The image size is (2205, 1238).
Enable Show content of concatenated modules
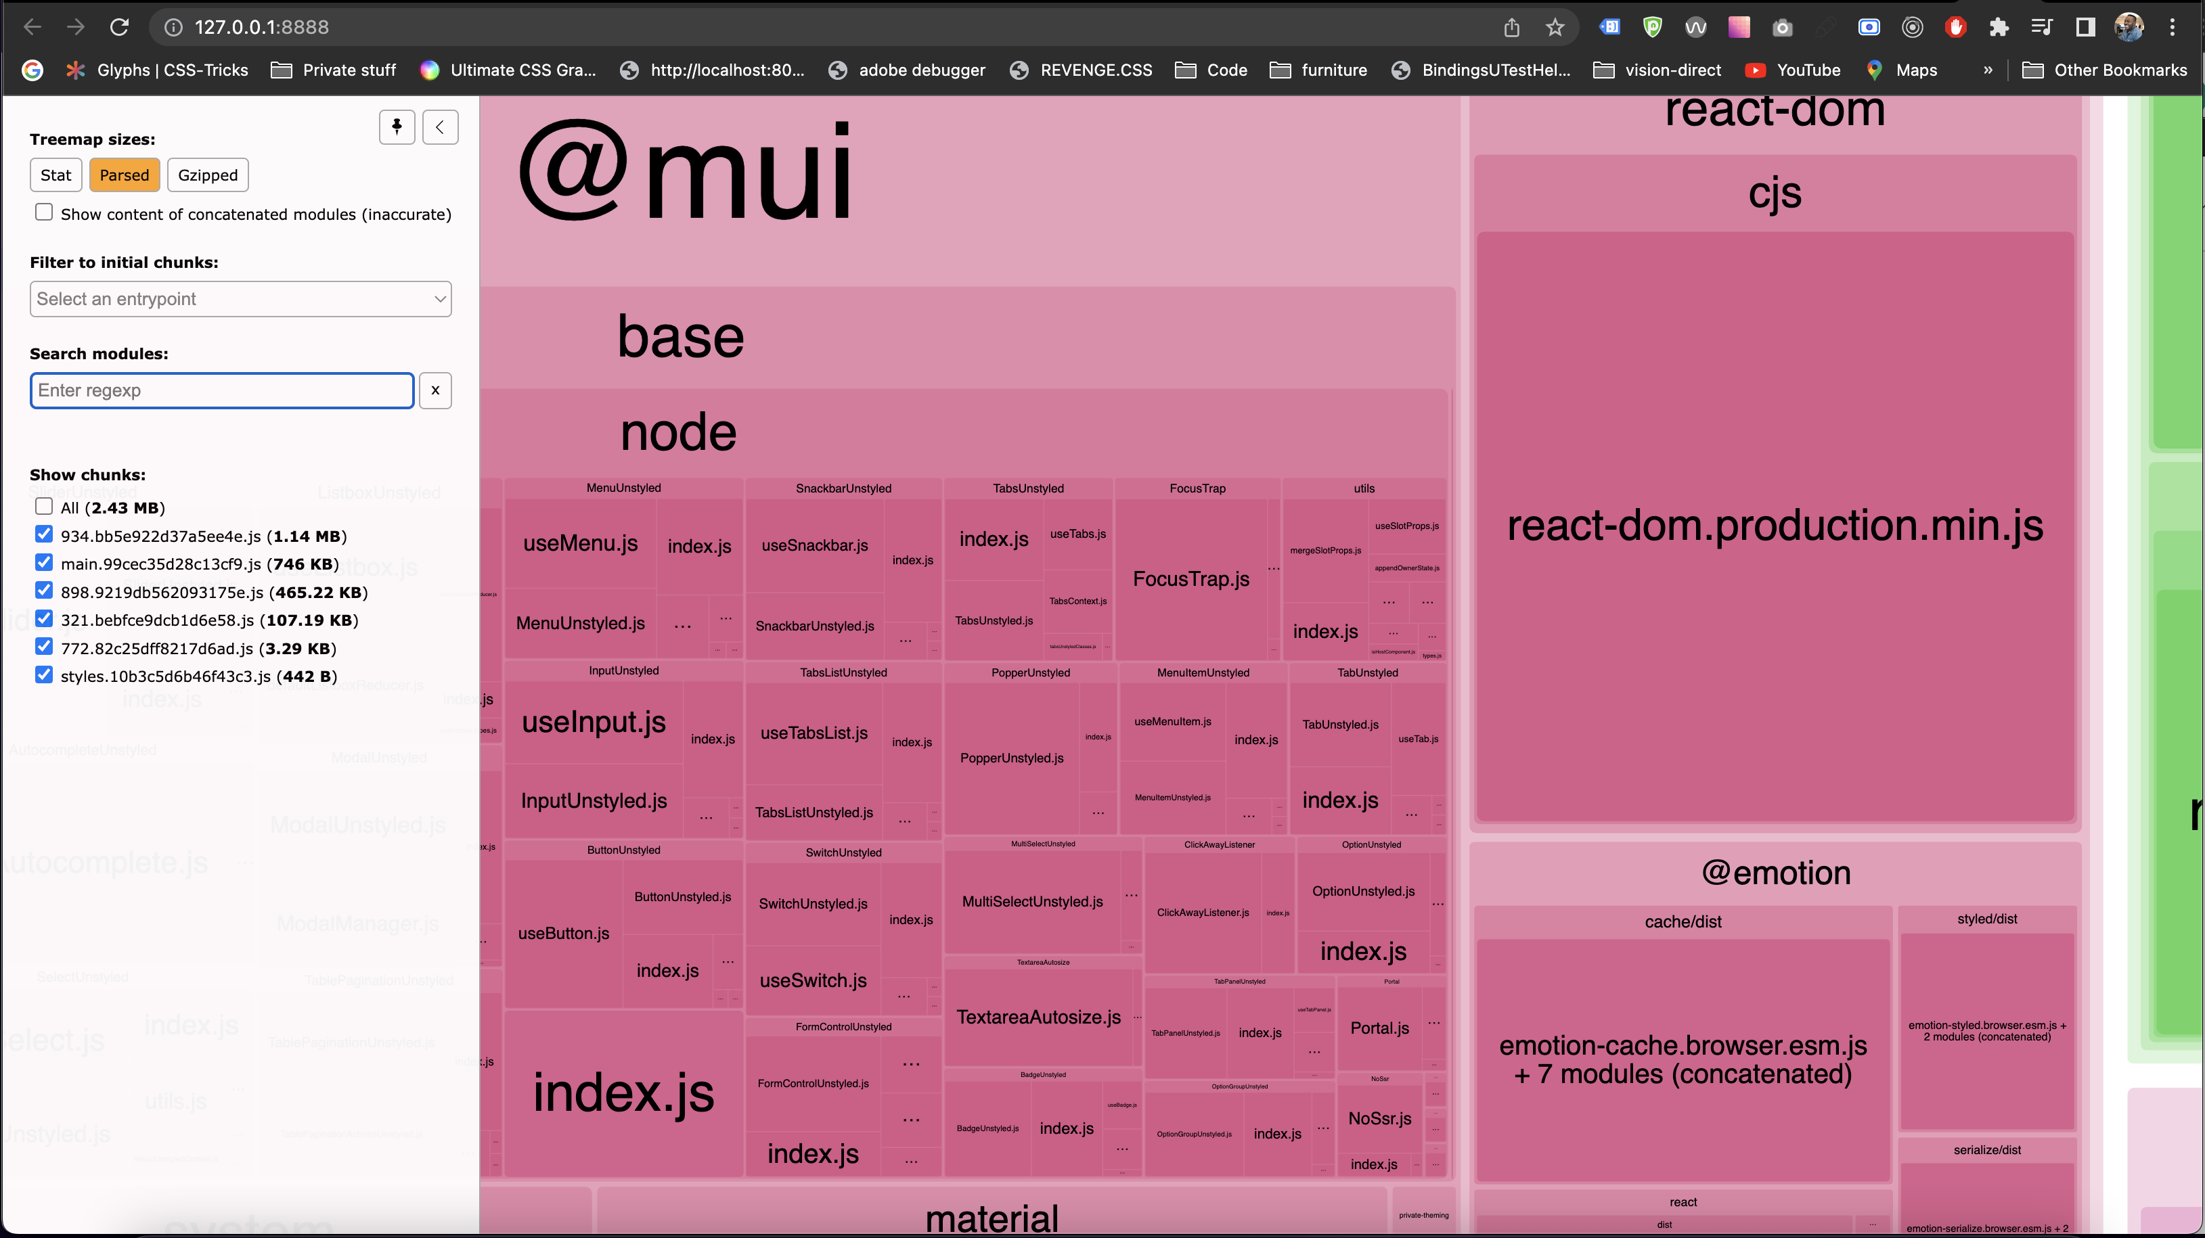(44, 212)
